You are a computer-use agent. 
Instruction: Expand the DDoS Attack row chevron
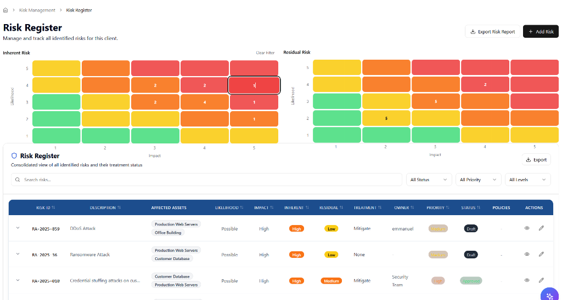click(18, 228)
